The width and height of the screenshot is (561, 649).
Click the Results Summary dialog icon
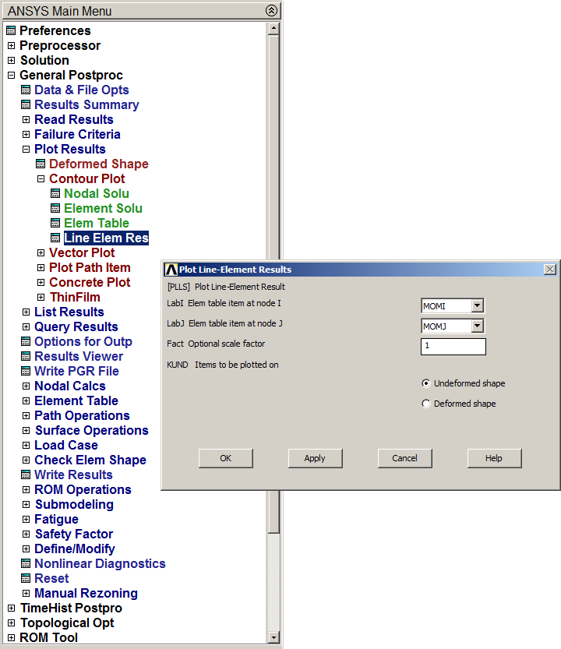[x=26, y=105]
